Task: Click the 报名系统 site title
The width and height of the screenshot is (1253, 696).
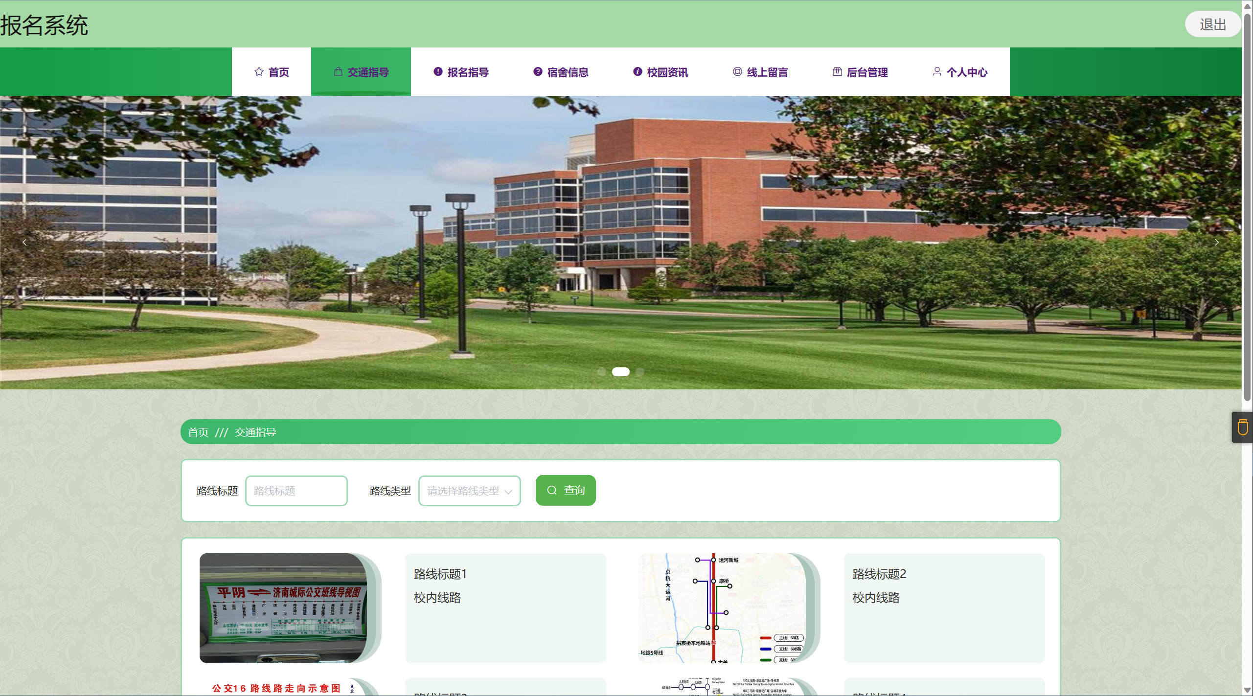Action: [44, 25]
